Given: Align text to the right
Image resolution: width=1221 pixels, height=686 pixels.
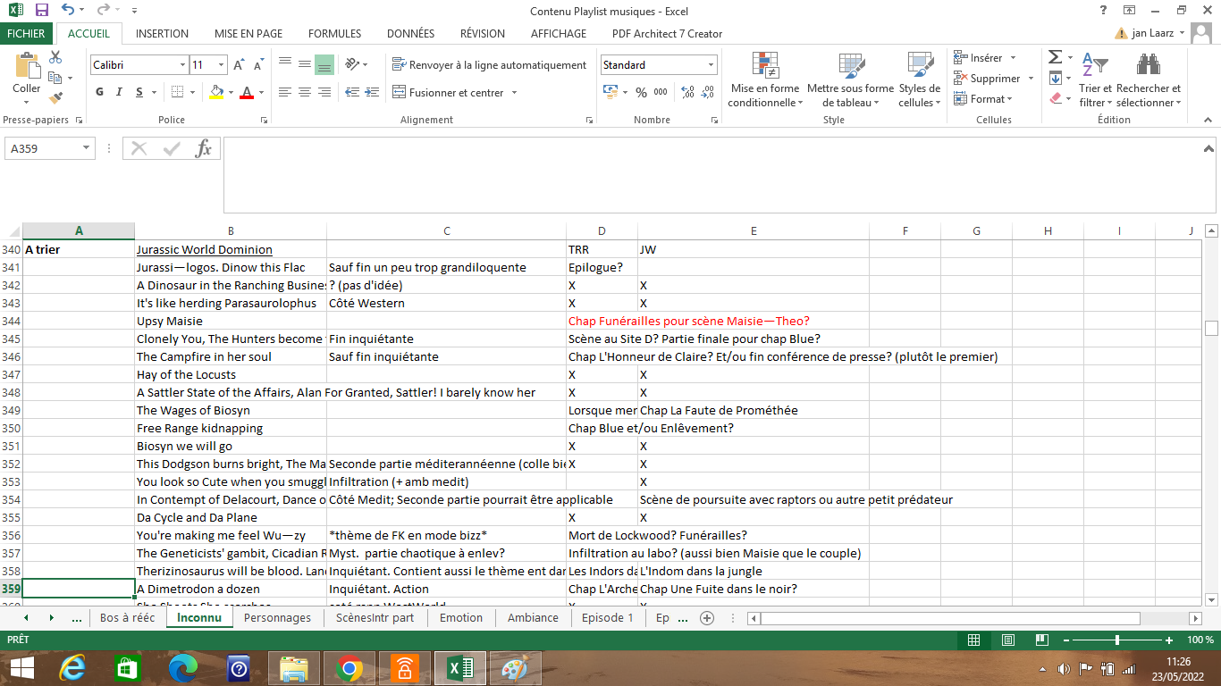Looking at the screenshot, I should pyautogui.click(x=324, y=92).
